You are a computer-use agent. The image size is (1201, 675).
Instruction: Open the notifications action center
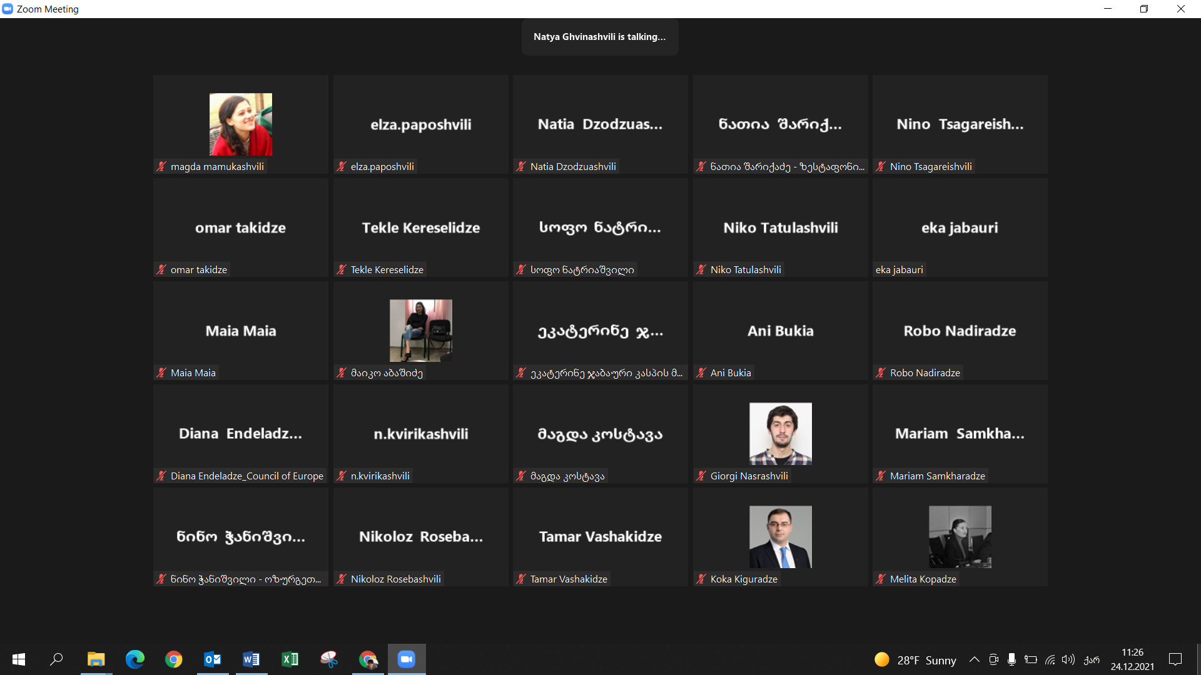1175,659
